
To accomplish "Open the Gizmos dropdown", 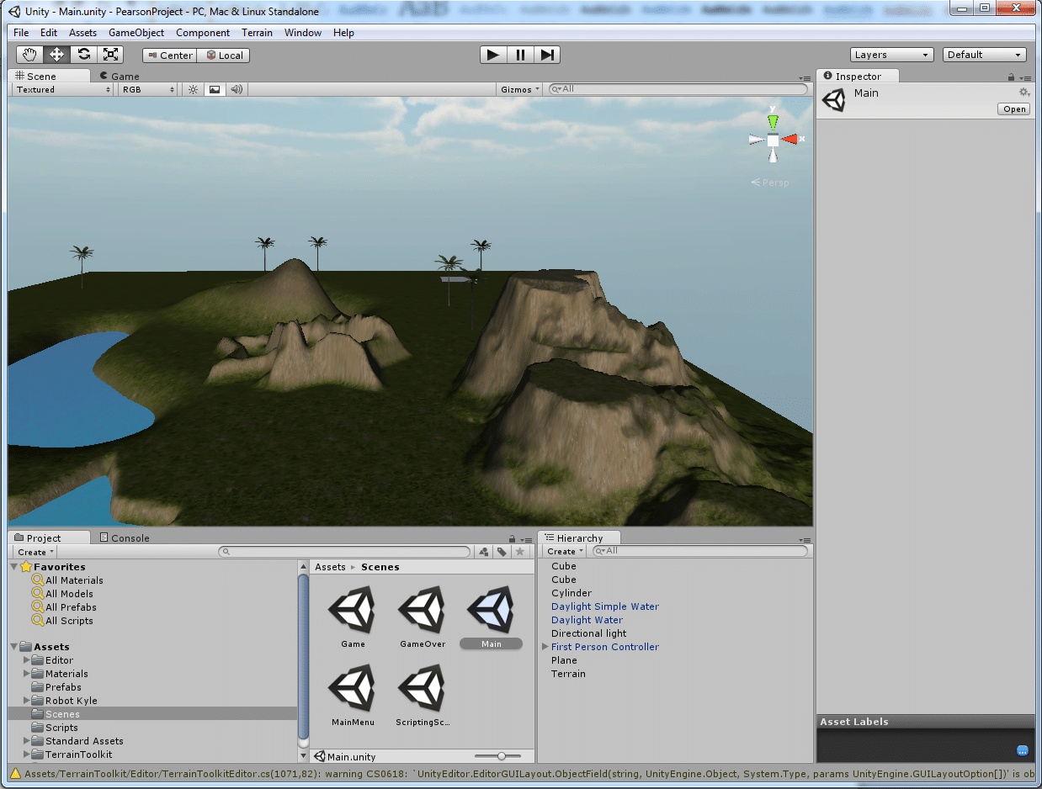I will coord(521,89).
